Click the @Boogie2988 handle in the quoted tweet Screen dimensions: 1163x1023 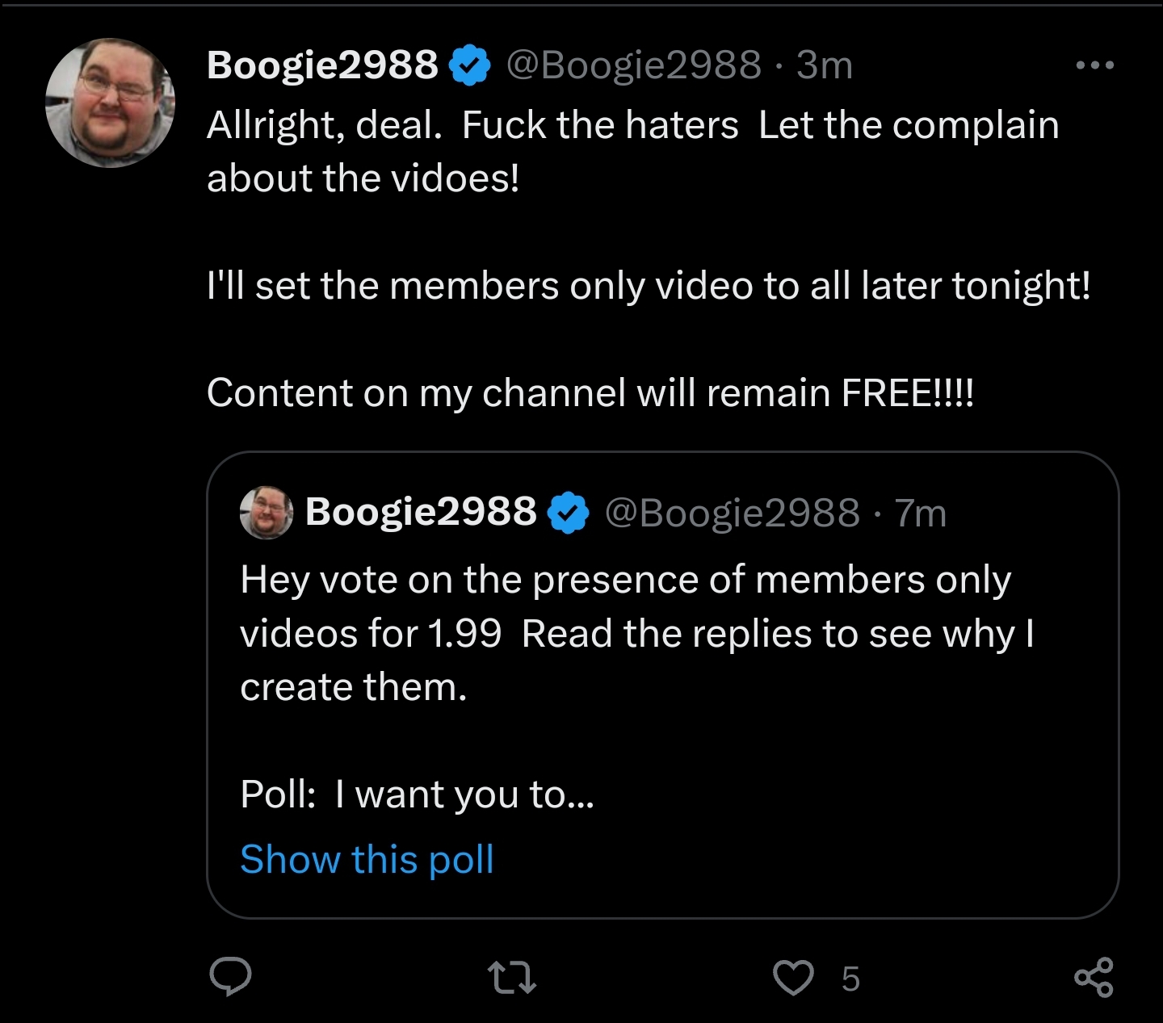[732, 514]
